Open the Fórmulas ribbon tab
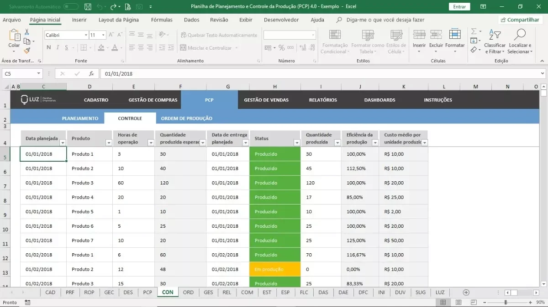548x307 pixels. click(x=162, y=20)
